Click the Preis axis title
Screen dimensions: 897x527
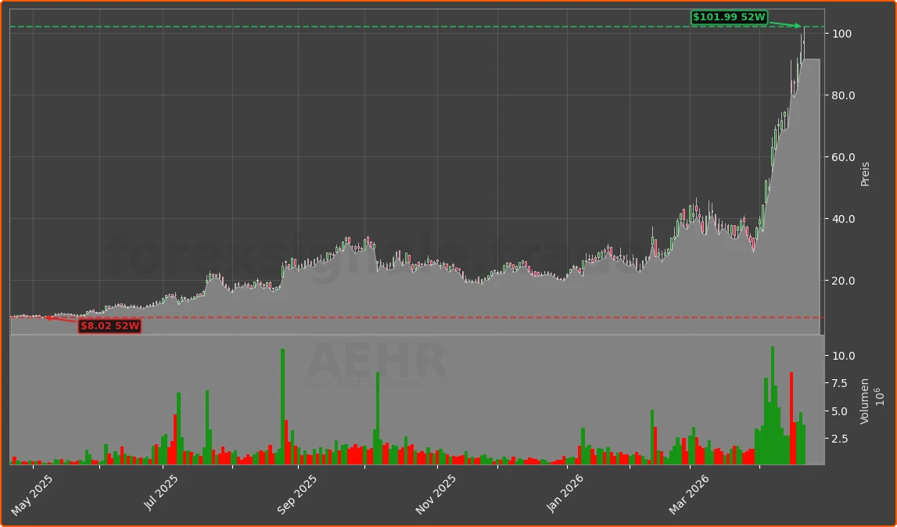pyautogui.click(x=866, y=174)
